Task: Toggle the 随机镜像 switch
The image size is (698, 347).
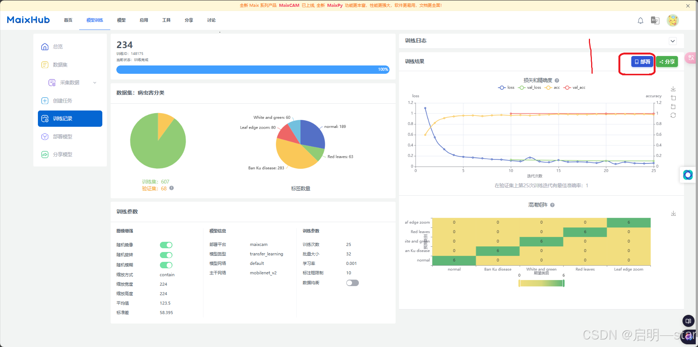Action: point(166,245)
